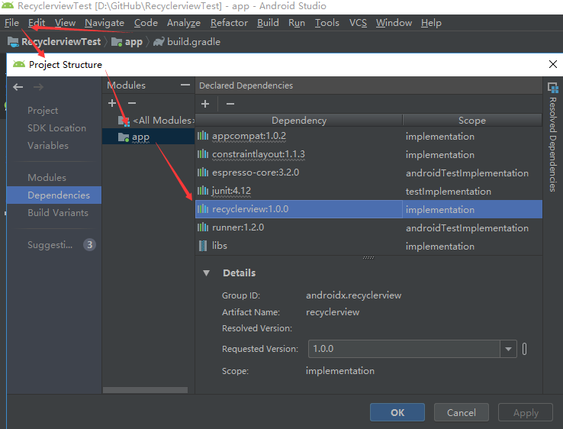Remove the selected dependency
Screen dimensions: 563x429
230,104
